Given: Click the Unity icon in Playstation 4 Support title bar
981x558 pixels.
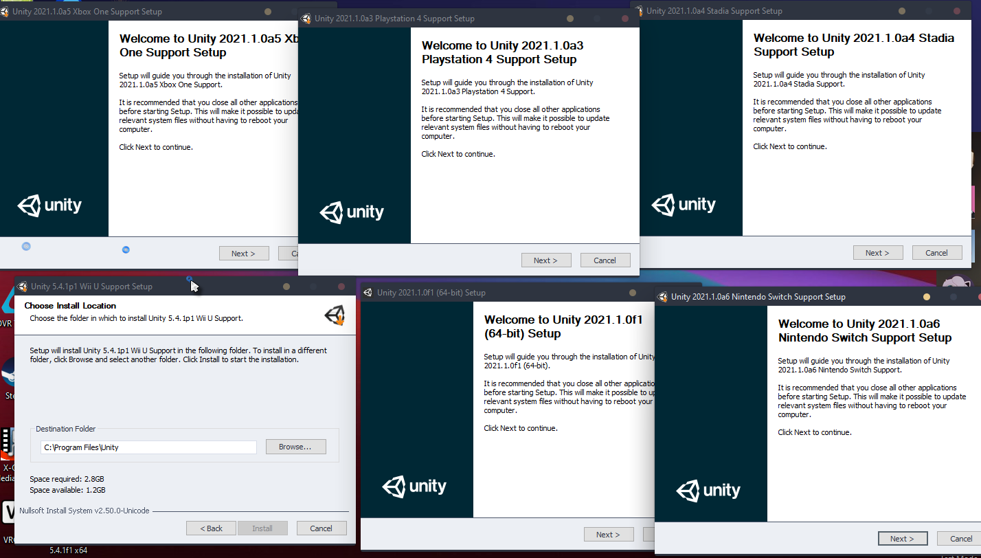Looking at the screenshot, I should click(x=306, y=19).
